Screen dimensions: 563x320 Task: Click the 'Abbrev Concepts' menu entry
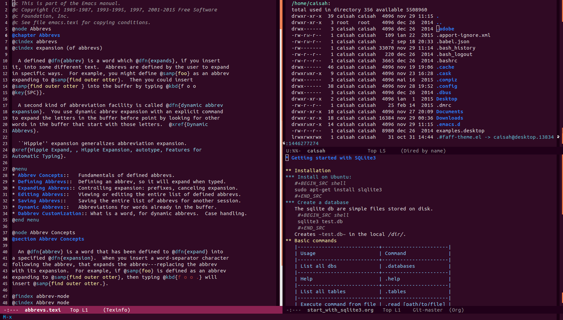pos(41,175)
